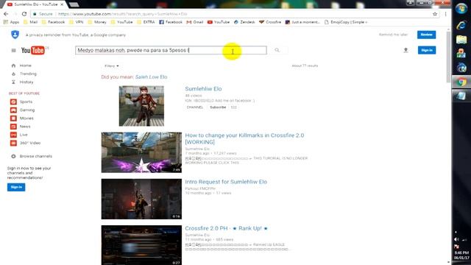Click the sidebar Sign in button
This screenshot has height=265, width=471.
[16, 187]
